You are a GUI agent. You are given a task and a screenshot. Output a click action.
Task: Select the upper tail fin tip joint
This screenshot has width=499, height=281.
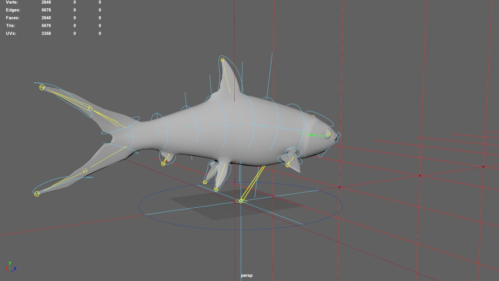point(42,87)
